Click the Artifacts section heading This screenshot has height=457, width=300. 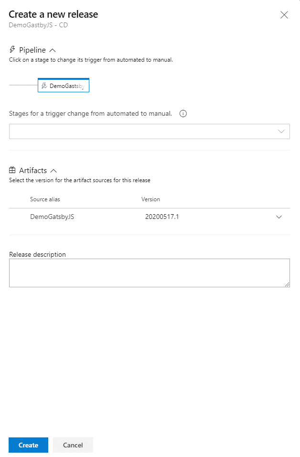(x=33, y=171)
